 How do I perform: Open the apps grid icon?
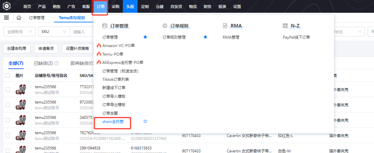[7, 18]
